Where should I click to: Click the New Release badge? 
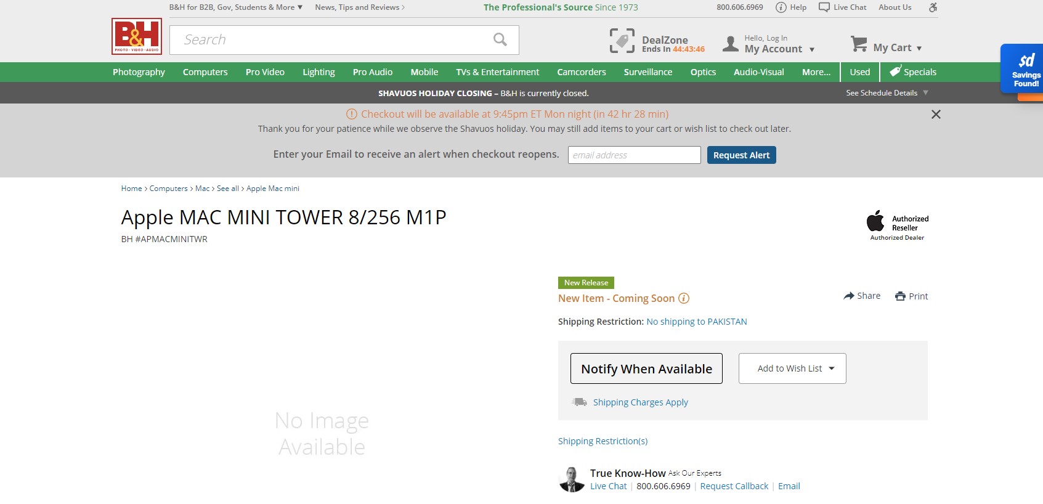(586, 283)
